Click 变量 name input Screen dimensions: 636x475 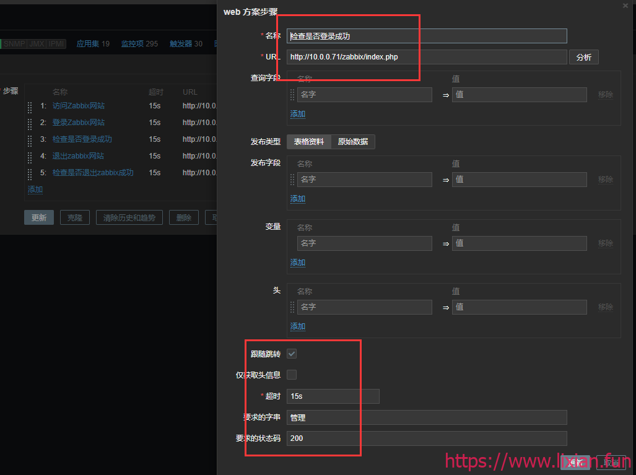[x=364, y=243]
